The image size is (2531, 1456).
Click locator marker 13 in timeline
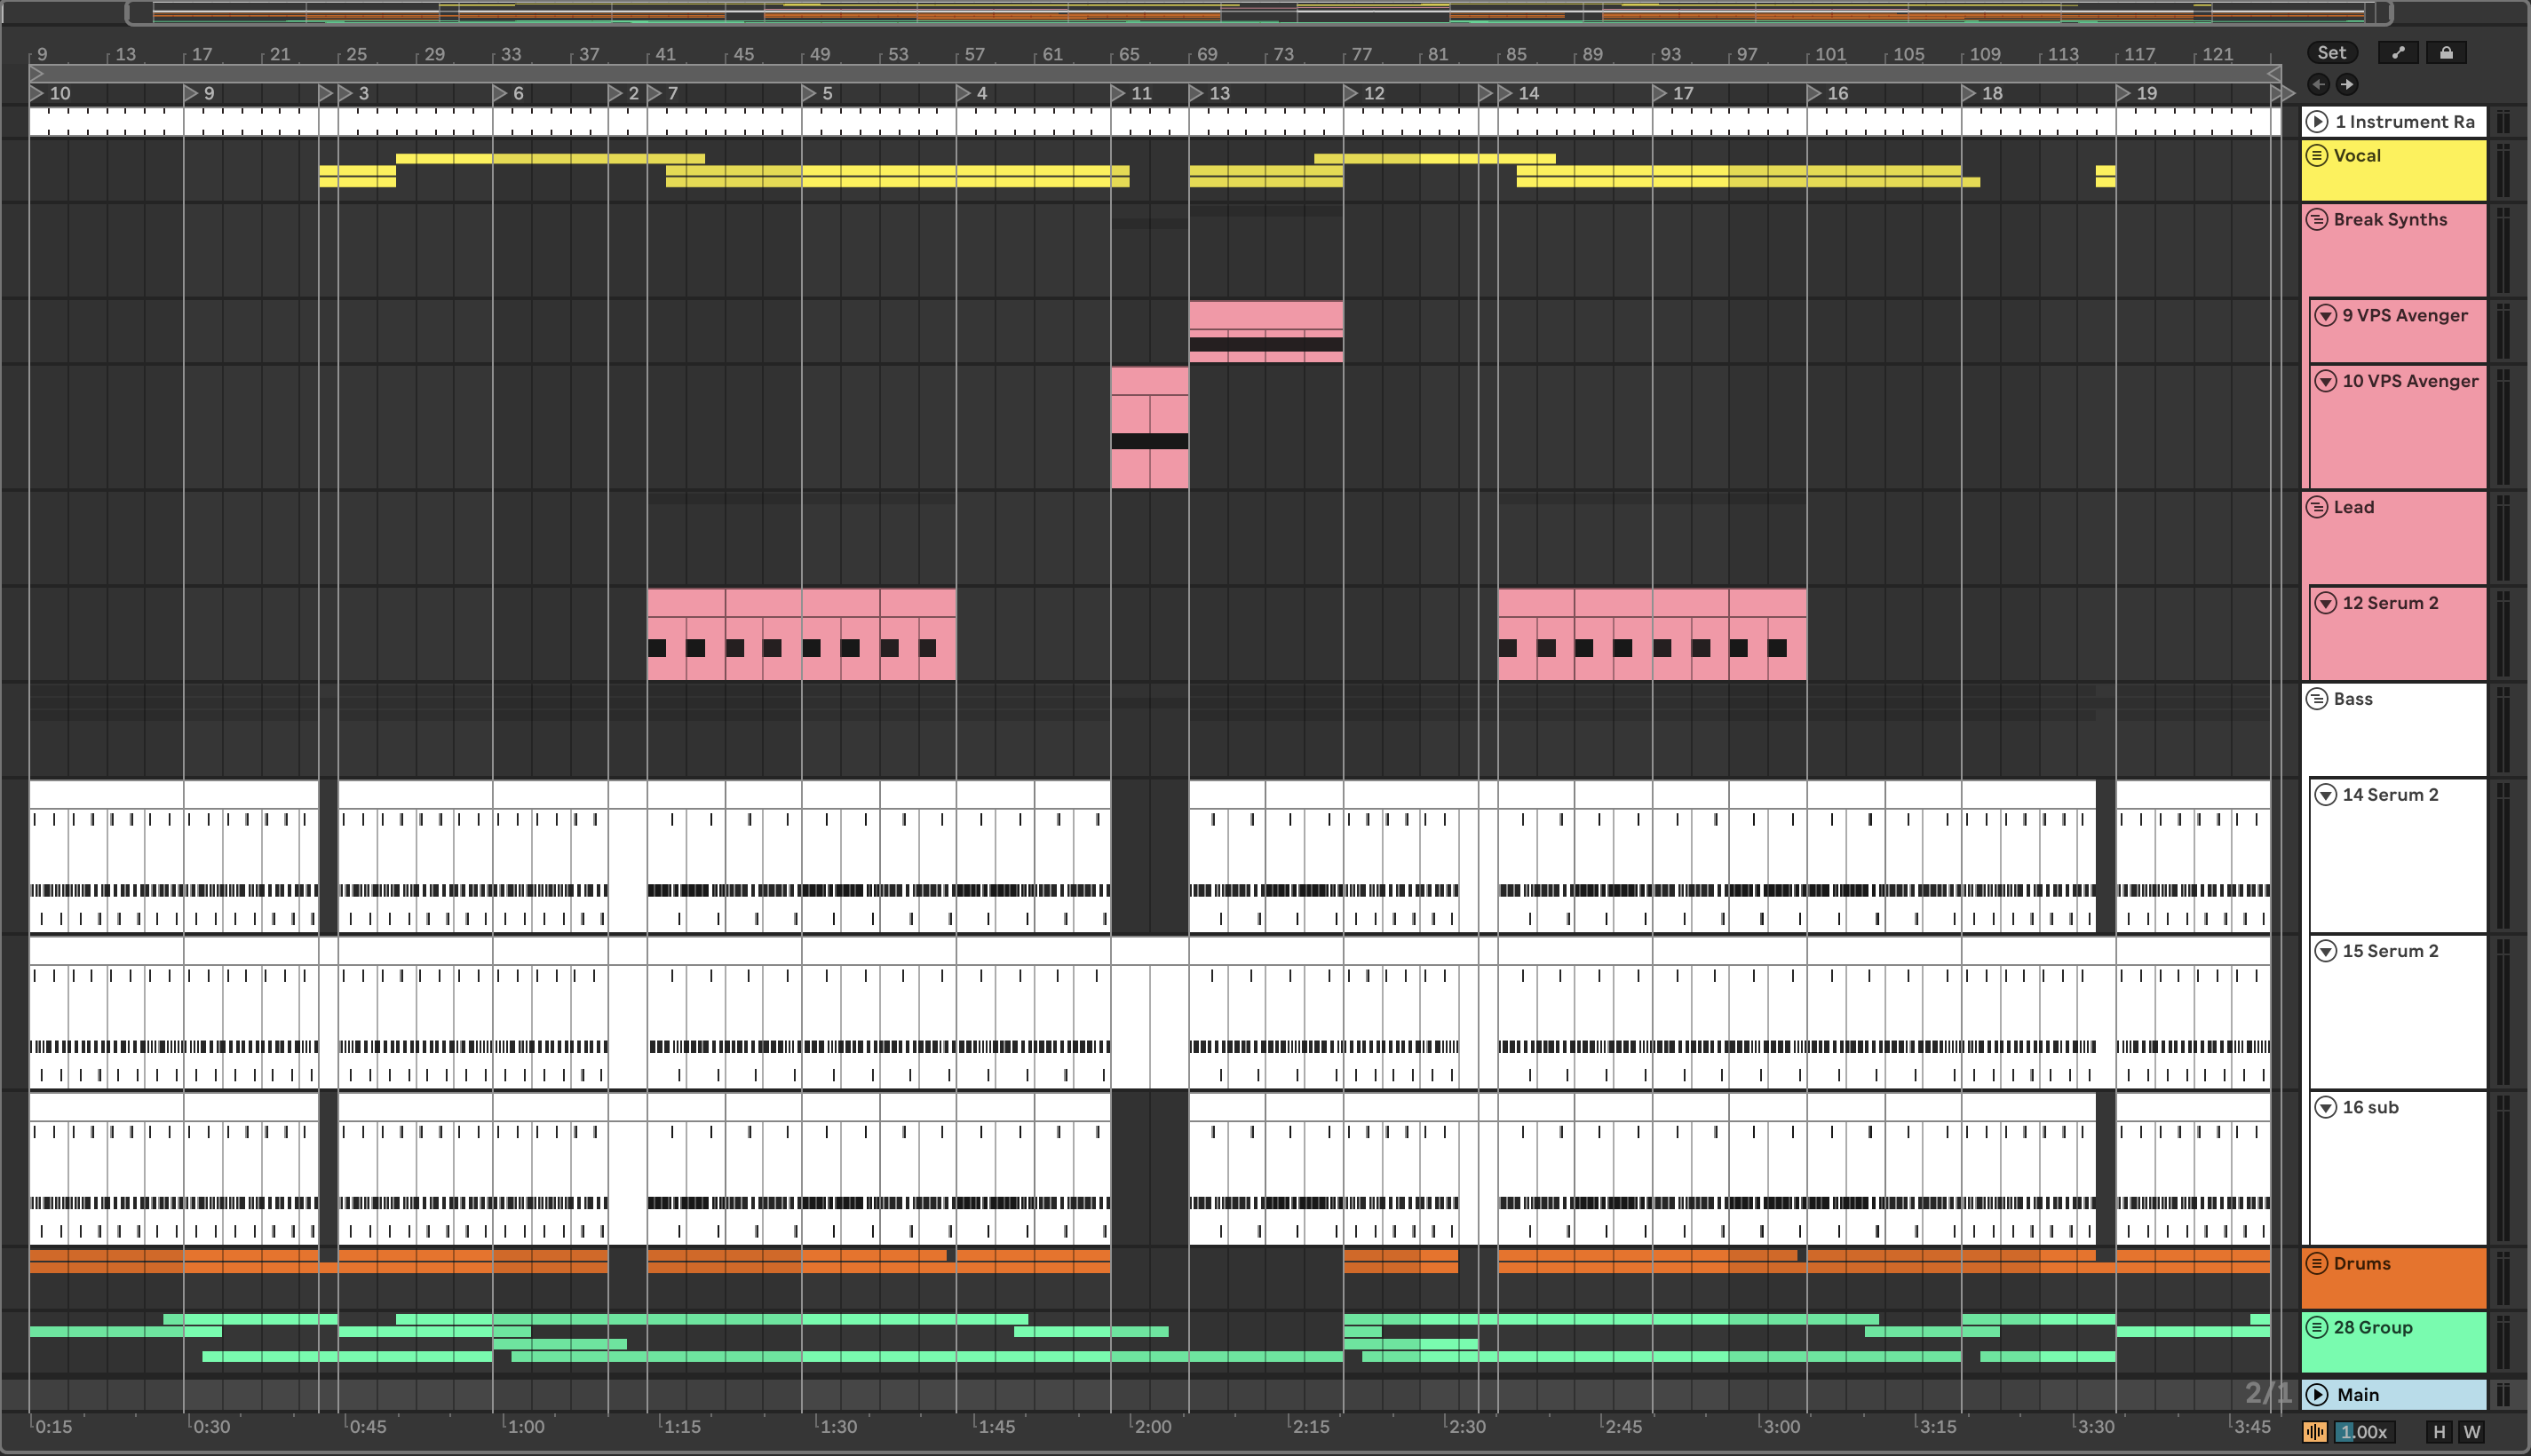point(1197,93)
